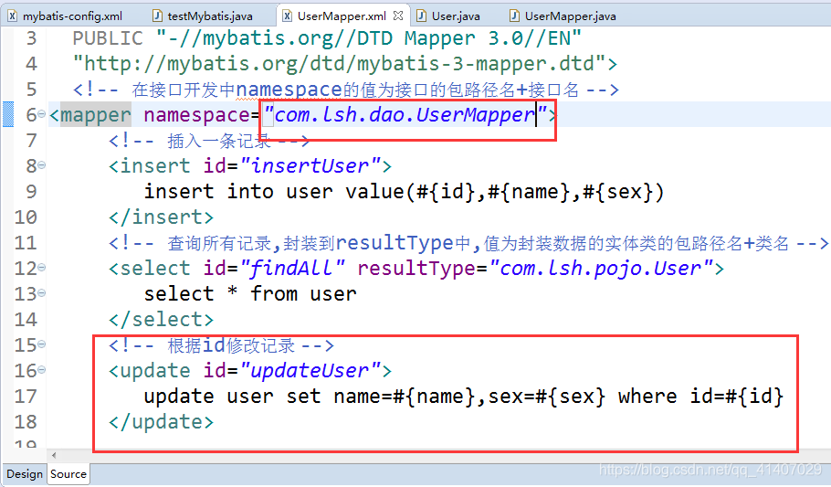Collapse the select element at line 12
The height and width of the screenshot is (487, 831).
42,268
